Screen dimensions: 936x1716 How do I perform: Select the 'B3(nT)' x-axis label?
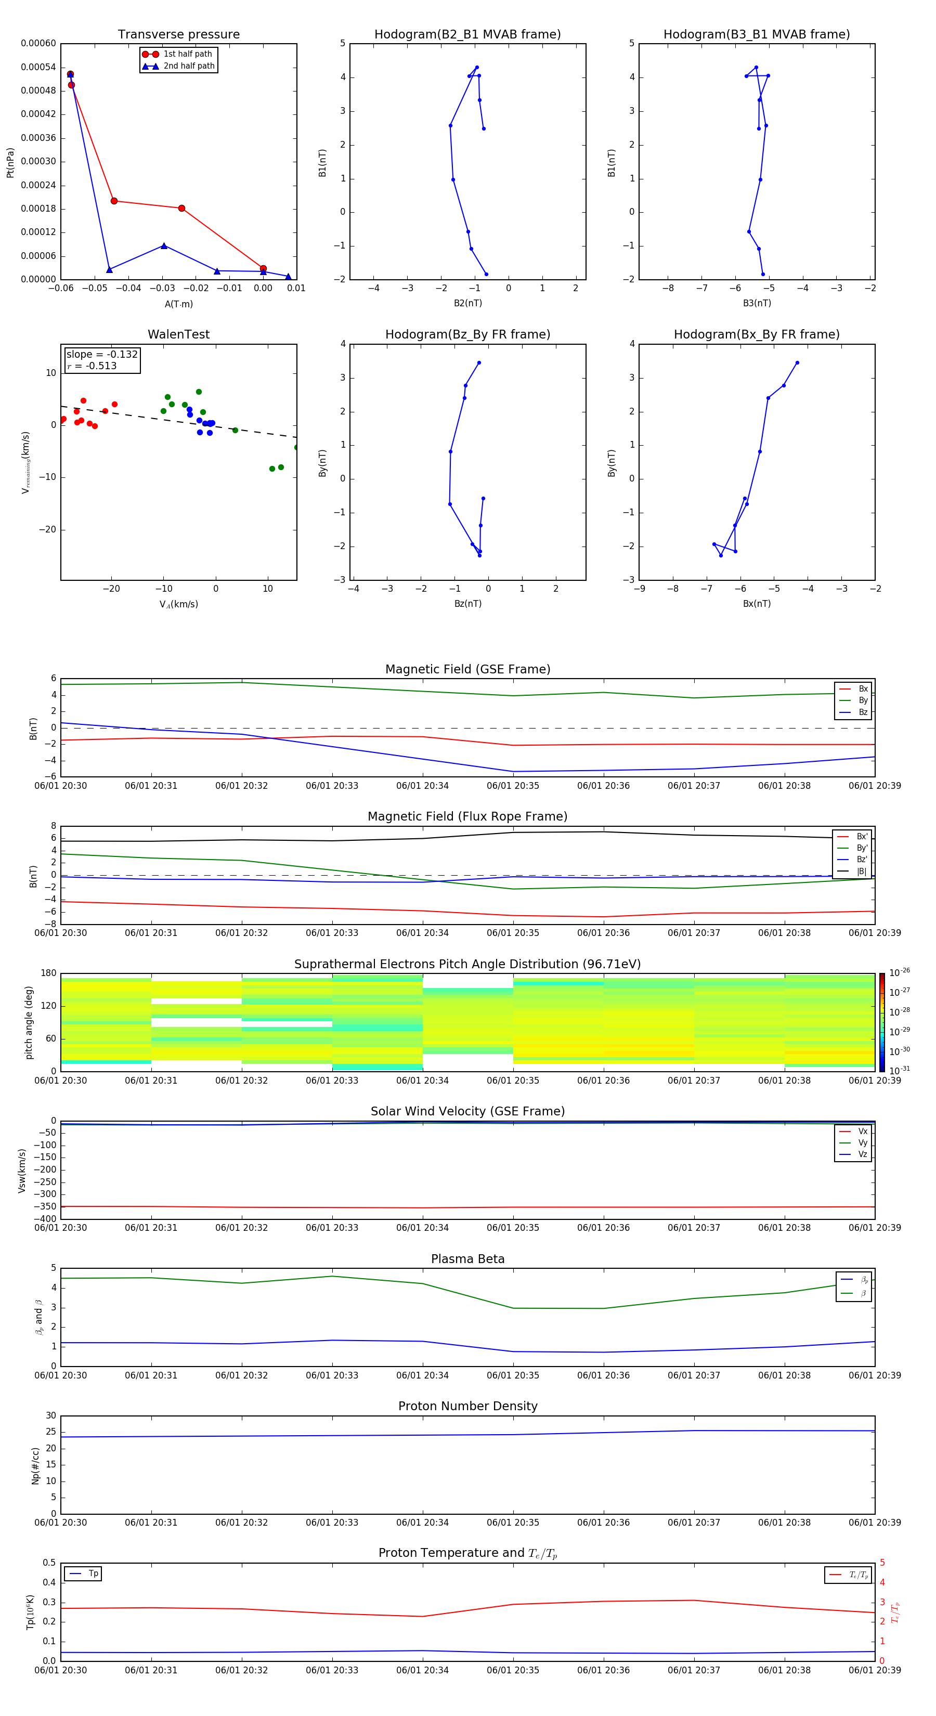point(757,303)
